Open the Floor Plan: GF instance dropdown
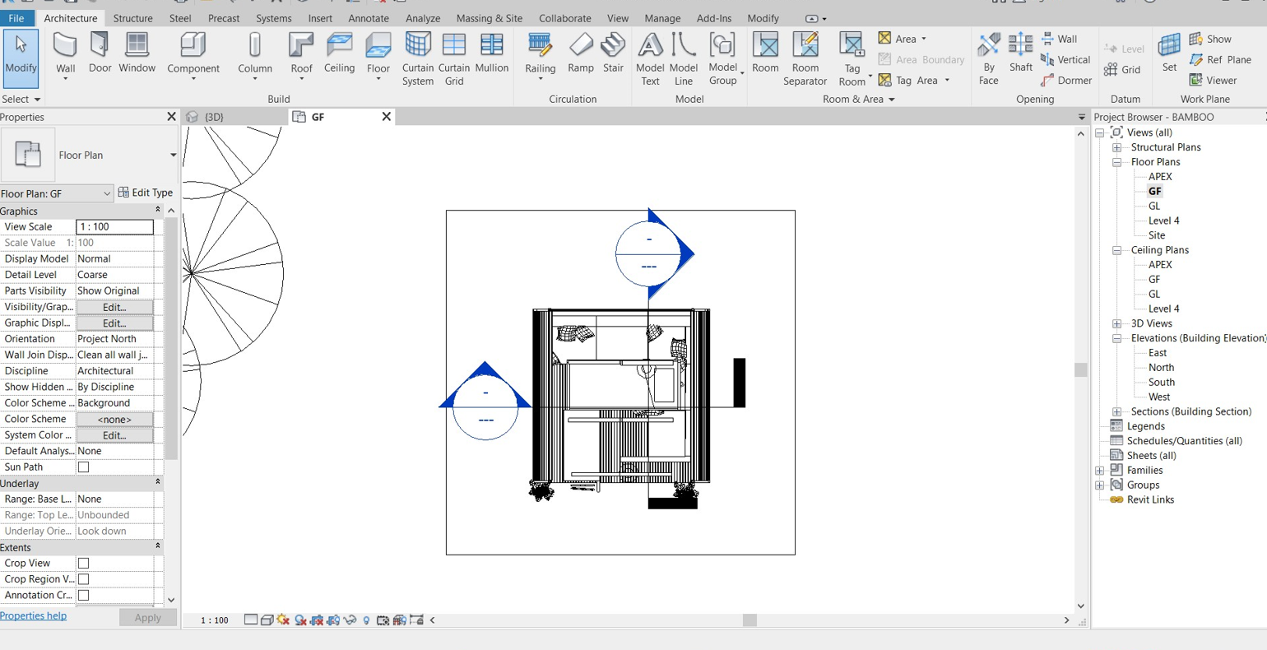1267x650 pixels. coord(56,193)
